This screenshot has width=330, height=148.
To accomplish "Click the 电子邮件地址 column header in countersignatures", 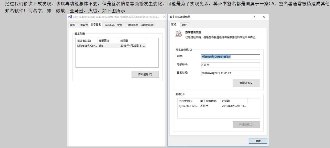I will pyautogui.click(x=210, y=101).
